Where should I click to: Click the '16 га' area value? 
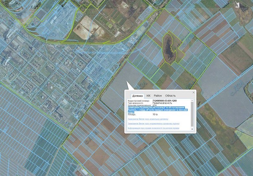point(155,114)
